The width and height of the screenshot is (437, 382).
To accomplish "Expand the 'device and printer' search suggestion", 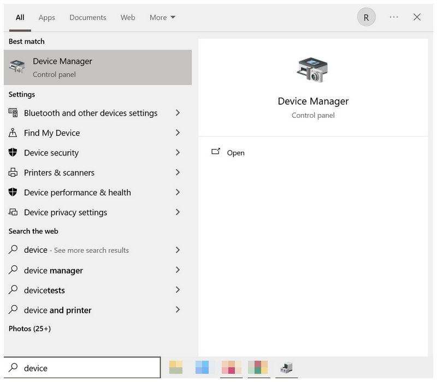I will click(178, 310).
